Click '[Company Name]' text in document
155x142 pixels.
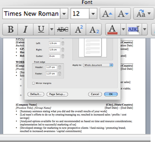pyautogui.click(x=26, y=105)
